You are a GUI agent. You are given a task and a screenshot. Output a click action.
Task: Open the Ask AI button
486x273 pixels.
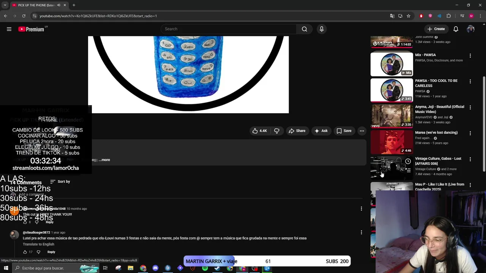tap(321, 131)
